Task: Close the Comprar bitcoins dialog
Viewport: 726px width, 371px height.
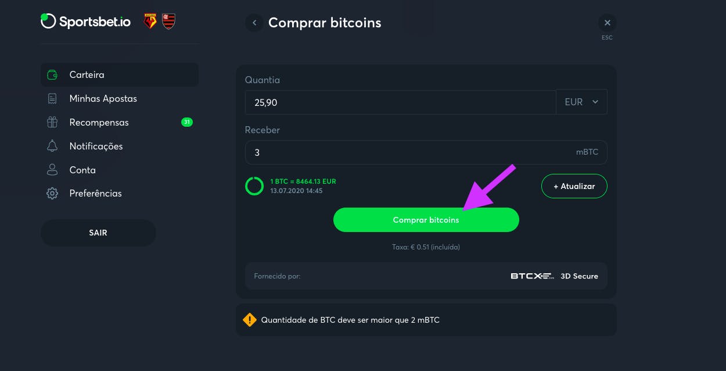Action: pyautogui.click(x=608, y=23)
